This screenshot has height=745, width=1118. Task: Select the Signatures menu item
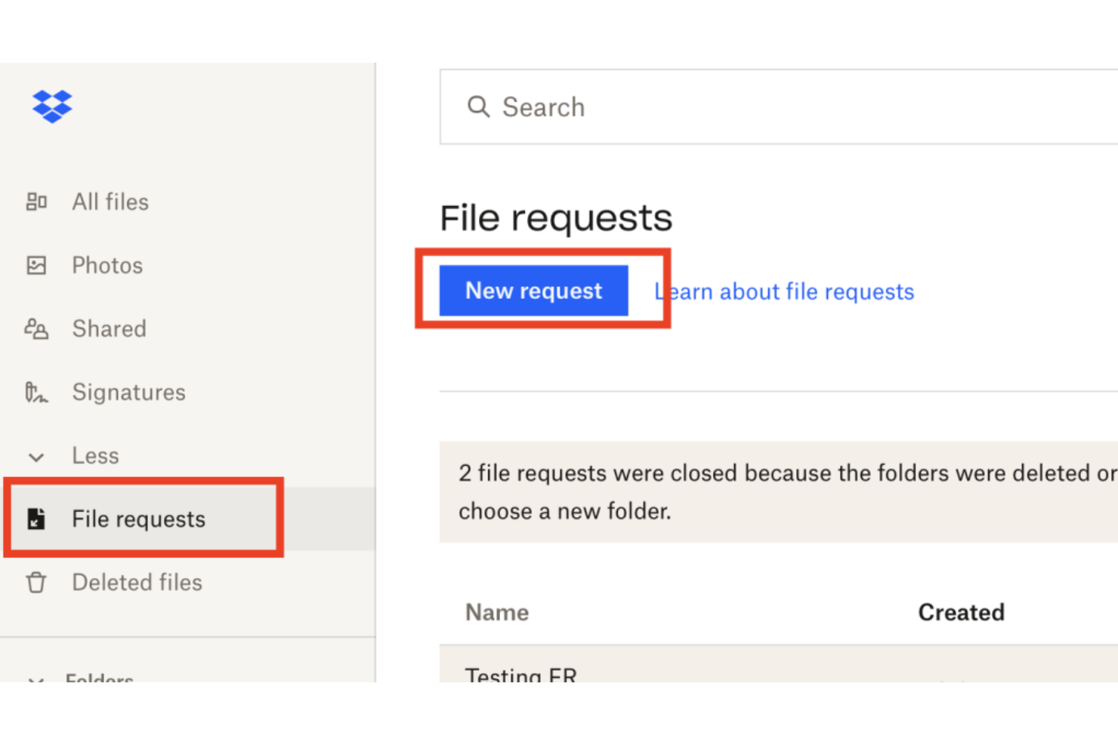pyautogui.click(x=128, y=392)
